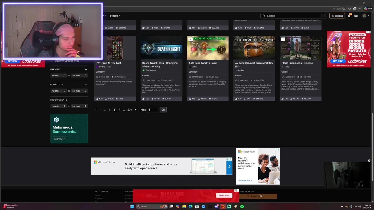Click thumbs-up icon on Auto Send Food To Camp card
The width and height of the screenshot is (374, 210).
coord(190,99)
